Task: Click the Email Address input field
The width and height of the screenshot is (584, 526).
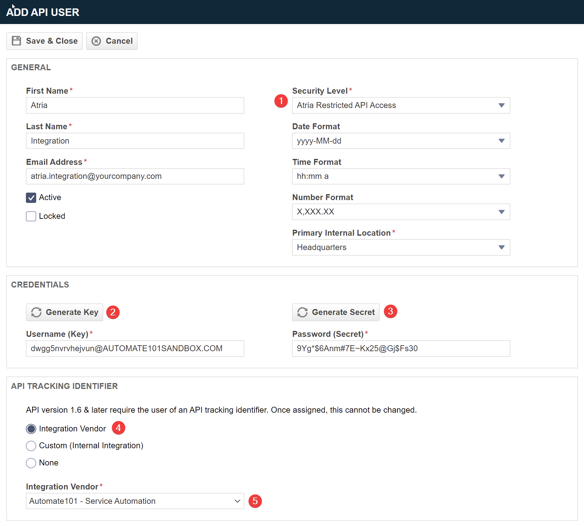Action: click(x=135, y=176)
